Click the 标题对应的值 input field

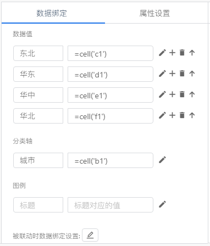coord(110,205)
